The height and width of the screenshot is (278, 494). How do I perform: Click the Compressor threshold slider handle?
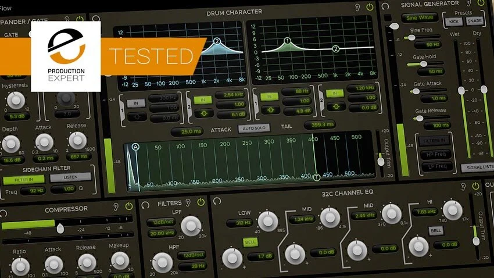tap(60, 229)
